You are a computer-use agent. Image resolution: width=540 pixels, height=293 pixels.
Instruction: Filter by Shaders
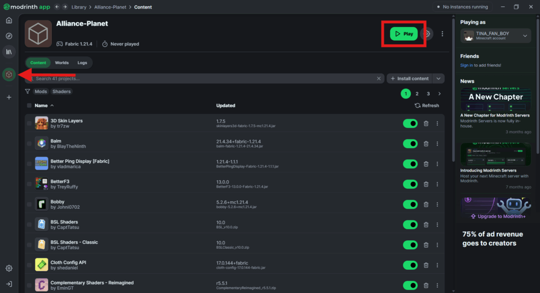pyautogui.click(x=62, y=92)
